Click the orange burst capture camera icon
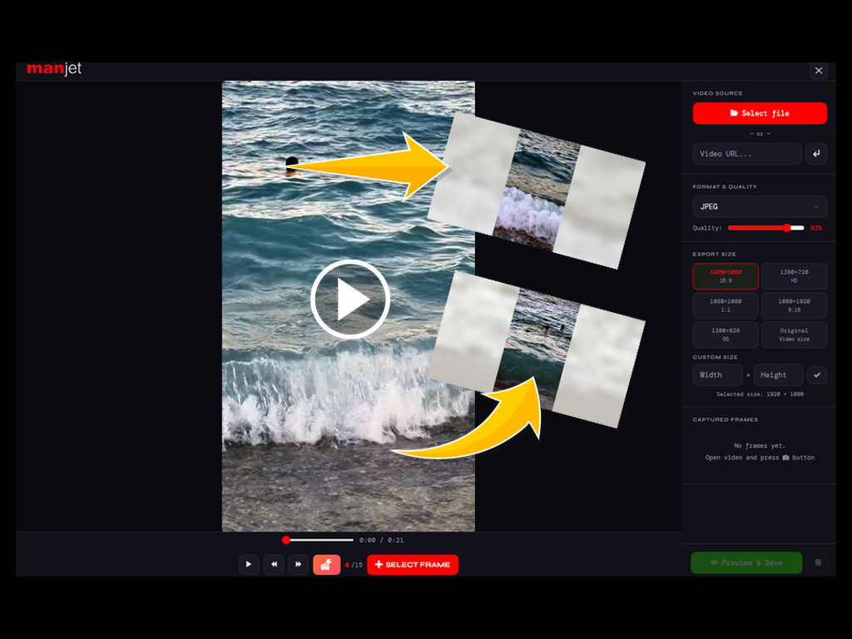The height and width of the screenshot is (639, 852). (326, 564)
